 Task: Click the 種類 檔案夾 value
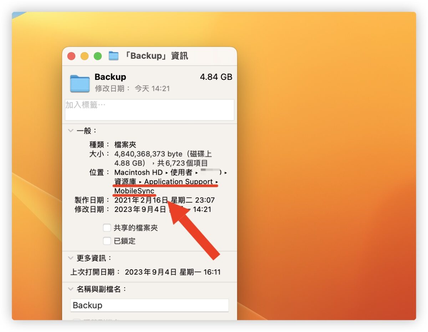pos(125,145)
